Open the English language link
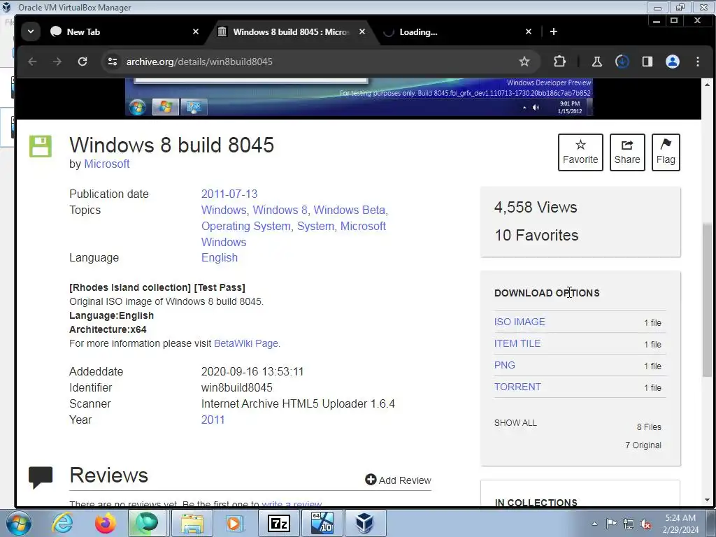 click(x=219, y=257)
